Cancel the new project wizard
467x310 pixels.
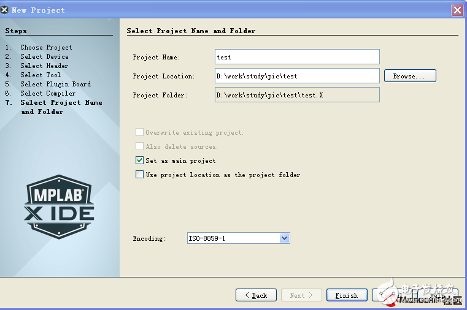[393, 295]
